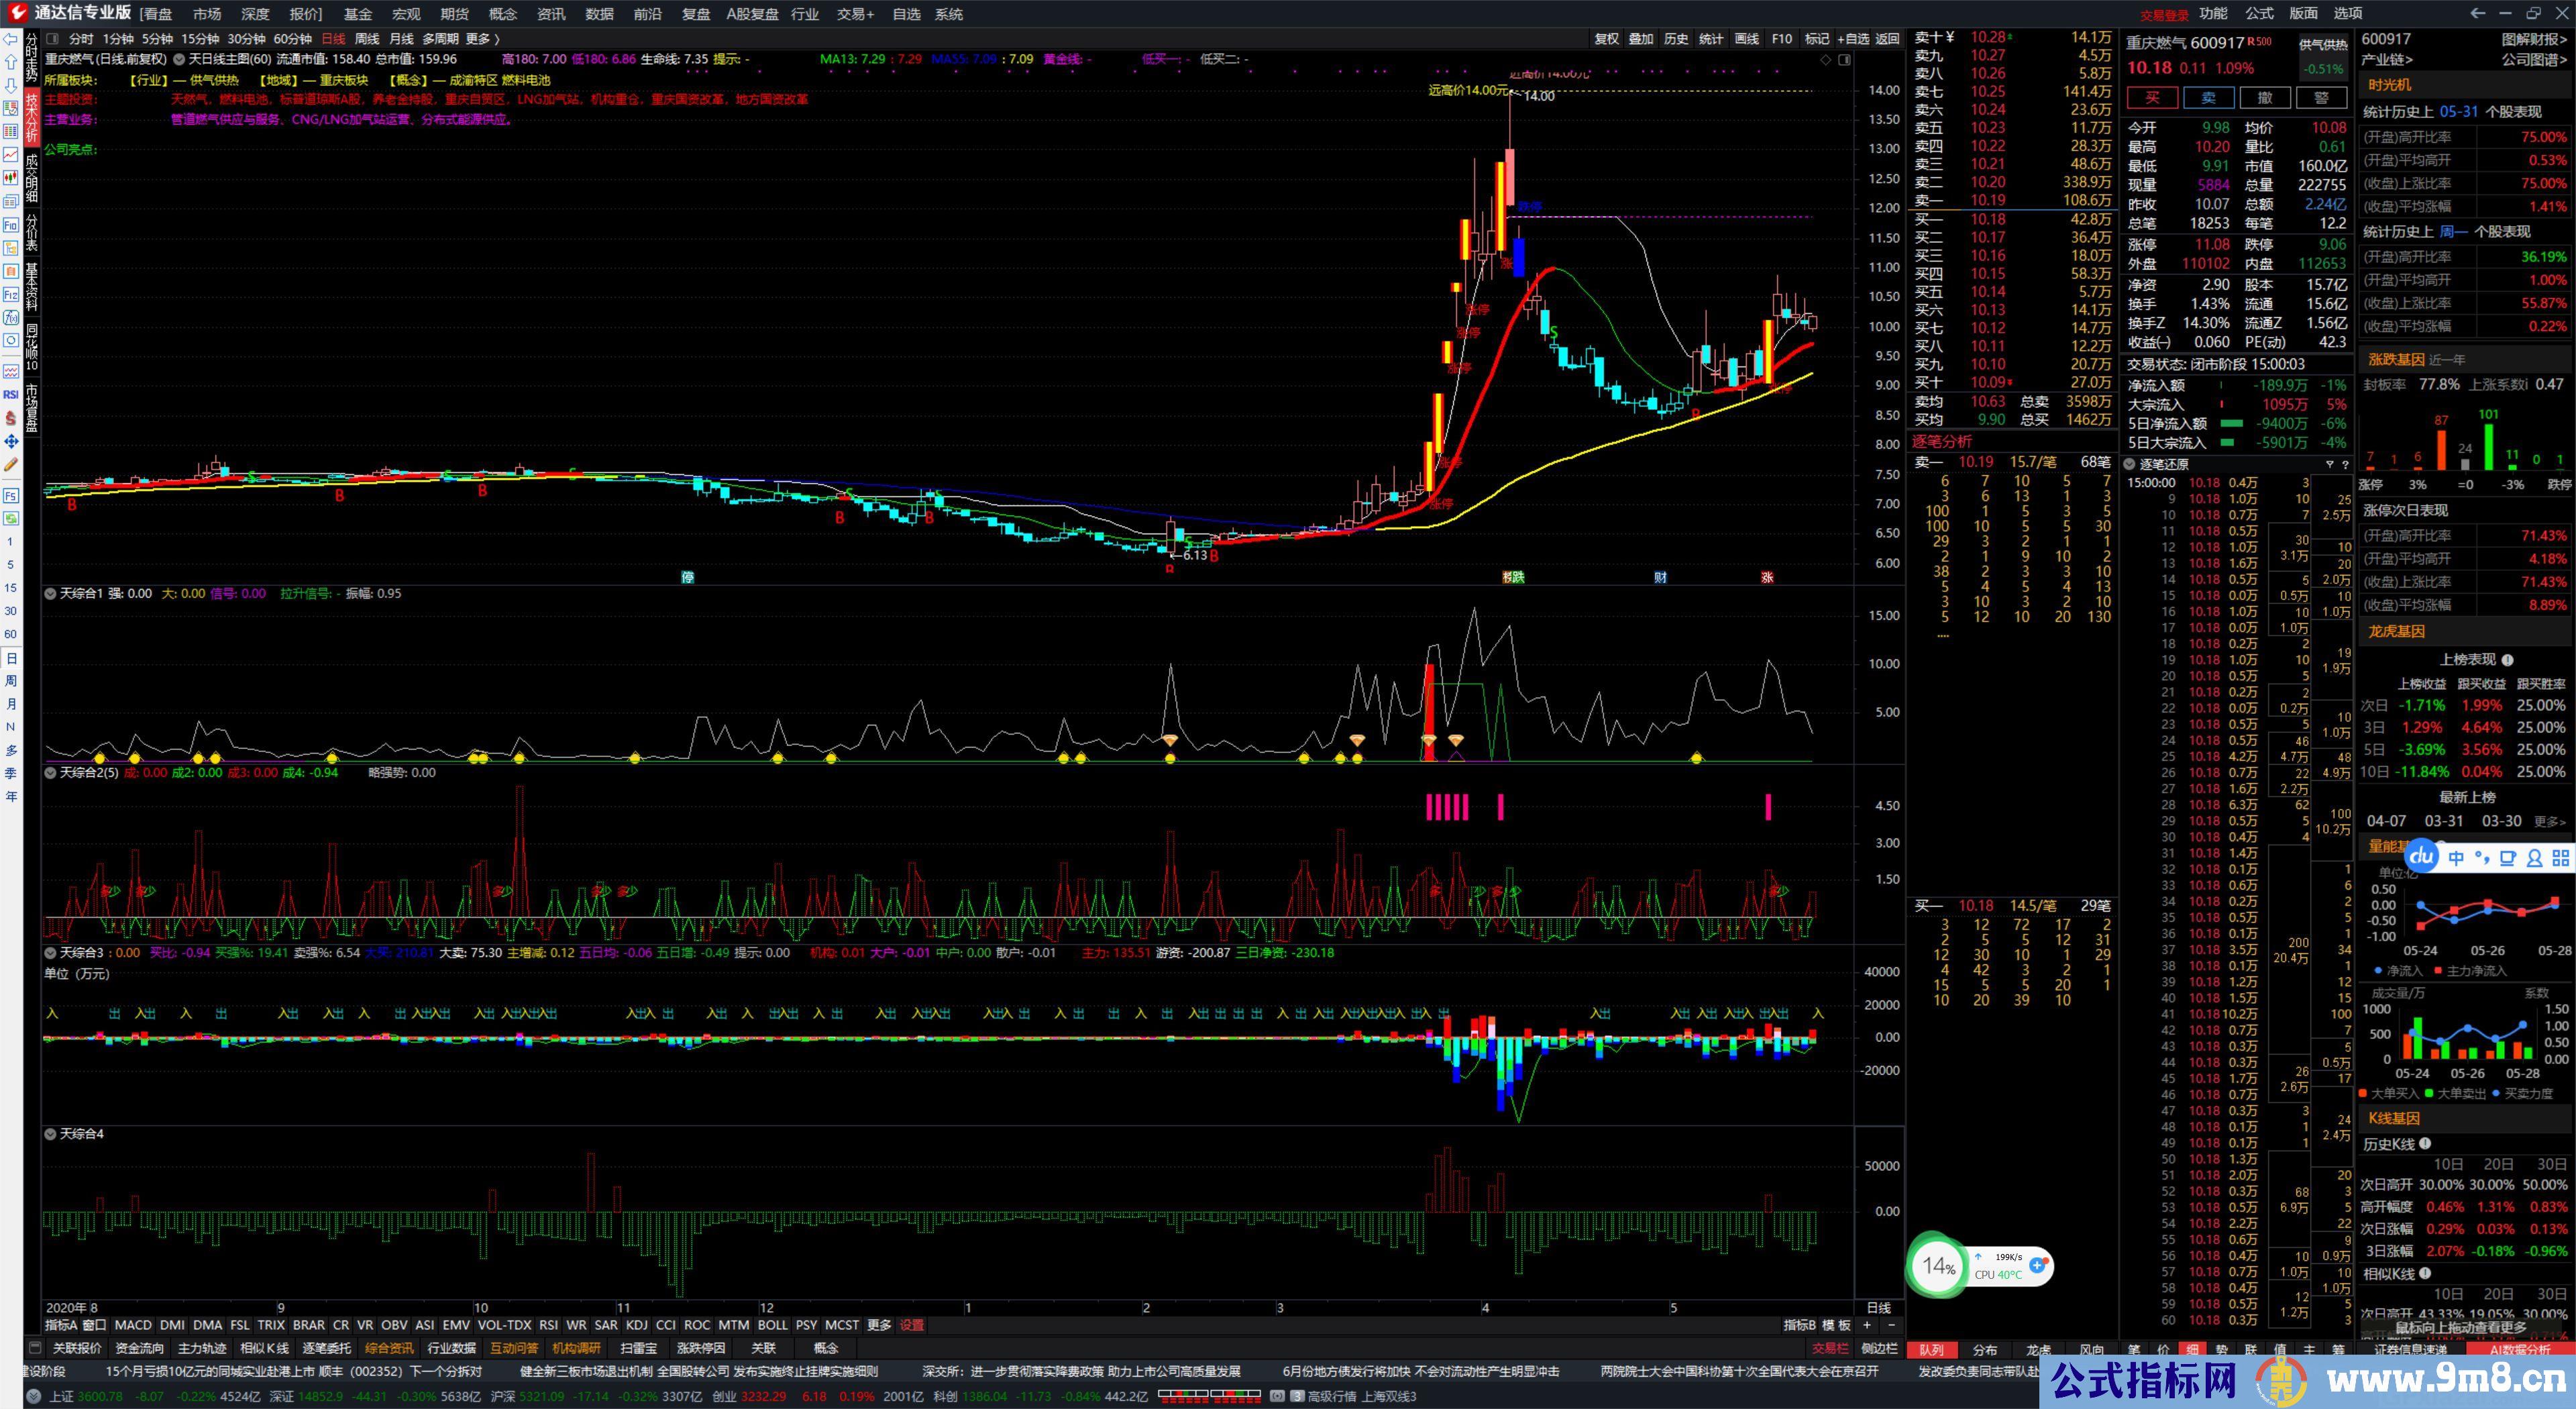This screenshot has height=1409, width=2576.
Task: Toggle the 天综合2(5) indicator panel circle
Action: click(x=50, y=773)
